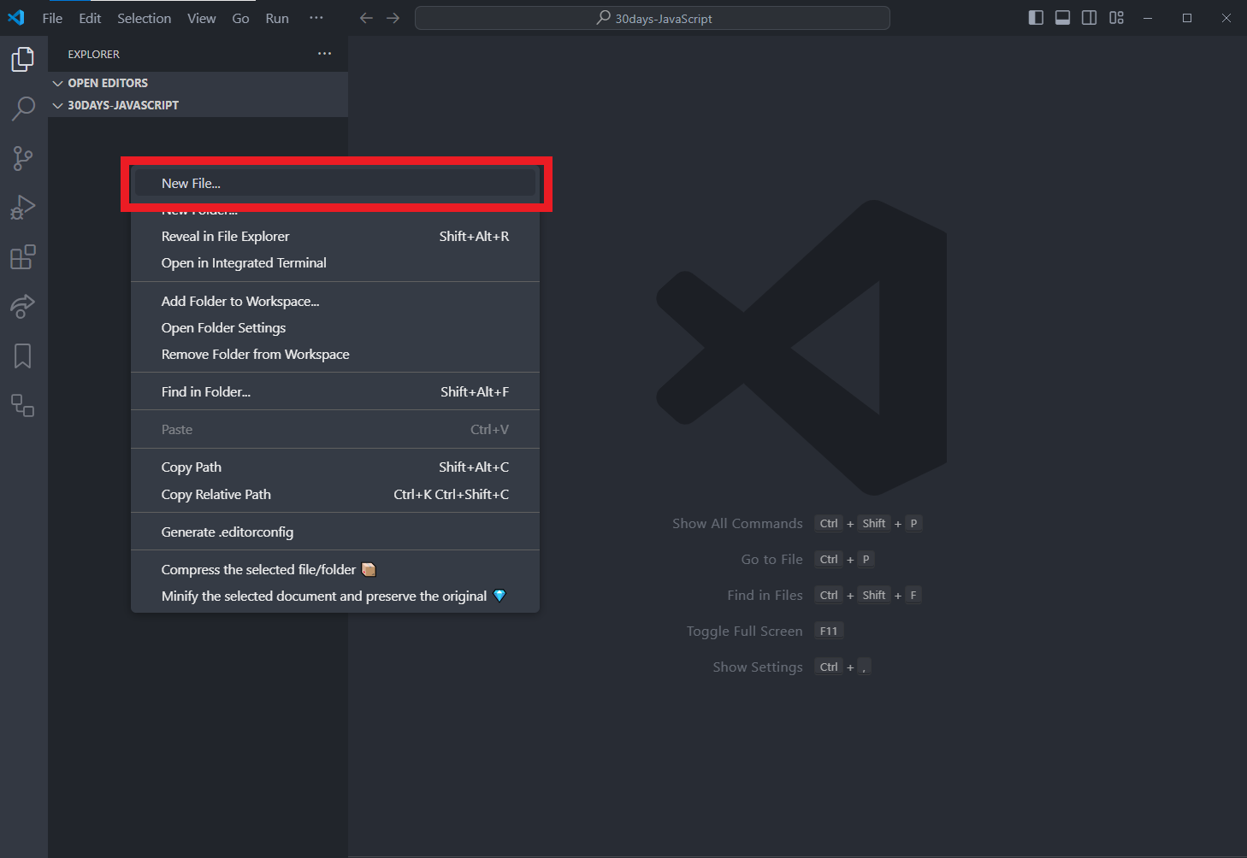Open the Live Share view icon

pyautogui.click(x=23, y=306)
